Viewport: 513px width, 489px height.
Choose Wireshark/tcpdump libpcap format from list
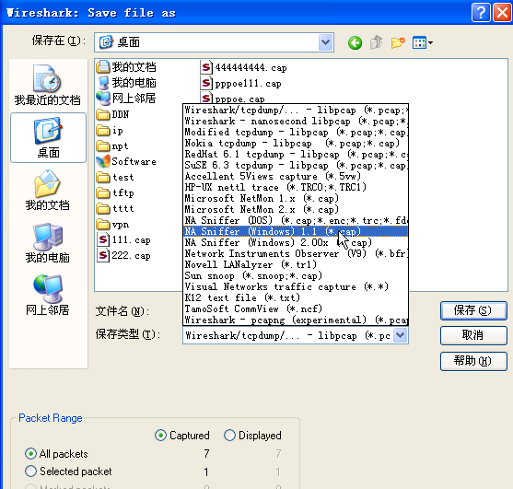pos(296,111)
